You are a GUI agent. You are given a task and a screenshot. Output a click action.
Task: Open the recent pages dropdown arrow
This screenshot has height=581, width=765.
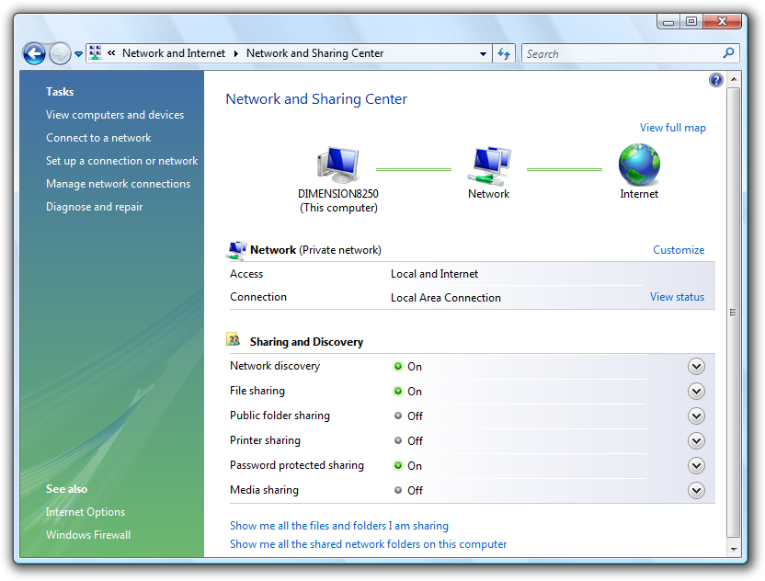click(x=78, y=54)
